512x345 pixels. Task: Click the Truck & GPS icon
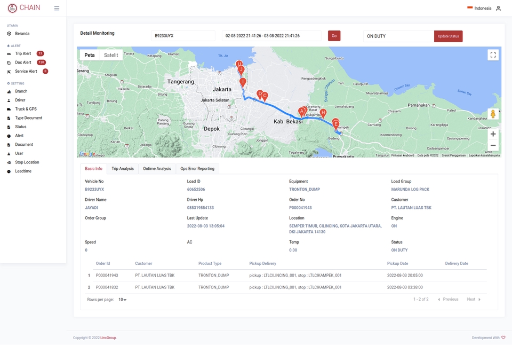(9, 109)
